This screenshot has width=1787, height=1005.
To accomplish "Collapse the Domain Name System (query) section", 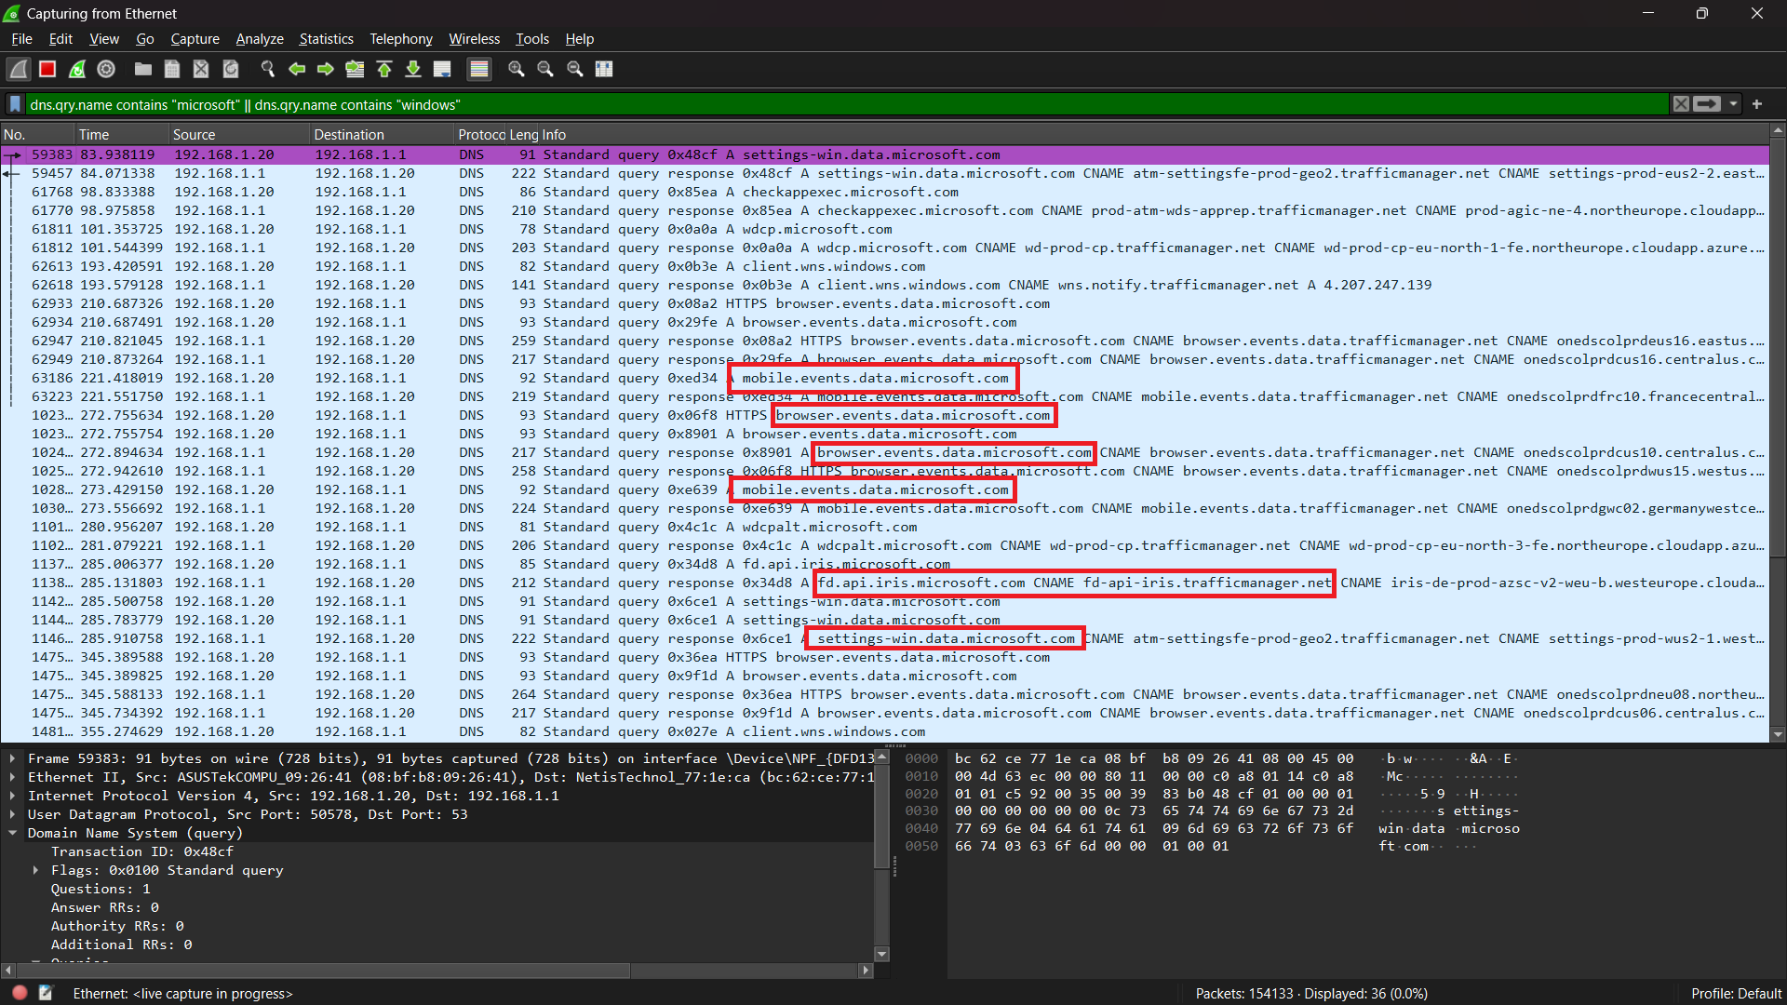I will [x=12, y=833].
